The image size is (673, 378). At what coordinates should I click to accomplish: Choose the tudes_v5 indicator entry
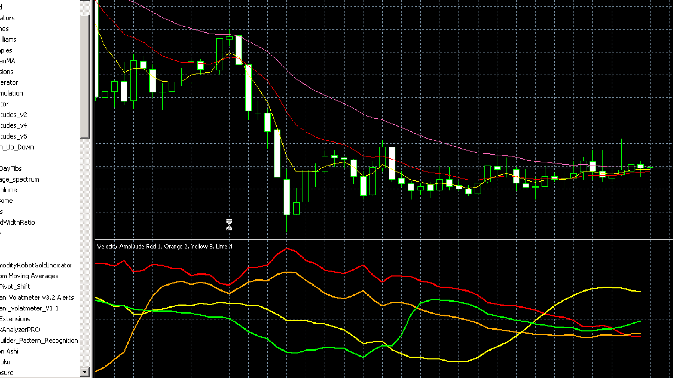(14, 136)
